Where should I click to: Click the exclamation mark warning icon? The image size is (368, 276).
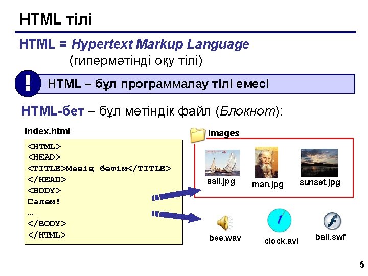(28, 83)
